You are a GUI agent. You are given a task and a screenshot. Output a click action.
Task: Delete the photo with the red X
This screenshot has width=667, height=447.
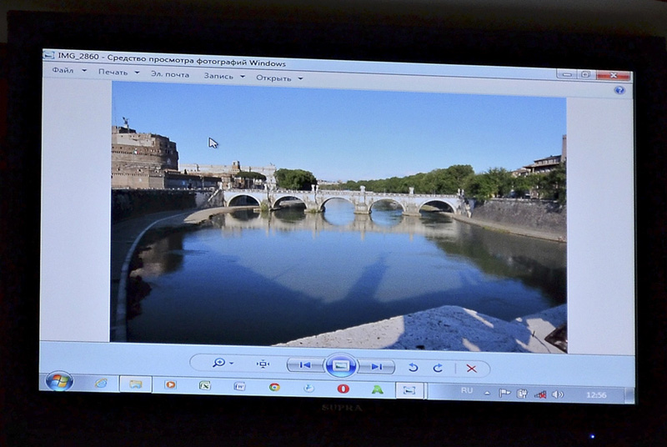pyautogui.click(x=471, y=368)
